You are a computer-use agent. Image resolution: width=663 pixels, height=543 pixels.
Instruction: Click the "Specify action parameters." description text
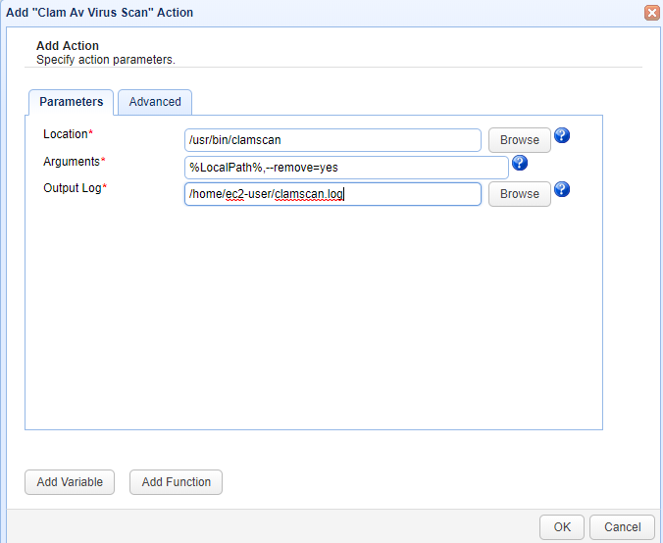[105, 60]
